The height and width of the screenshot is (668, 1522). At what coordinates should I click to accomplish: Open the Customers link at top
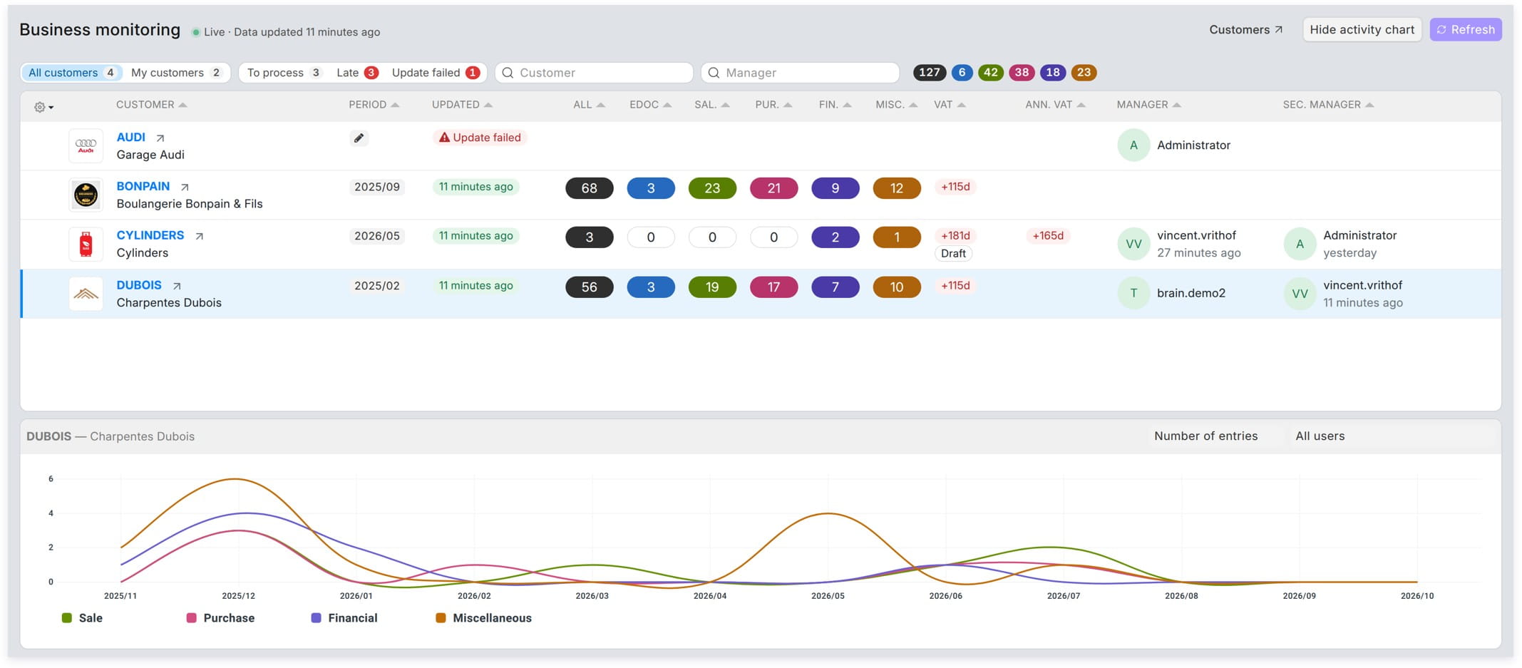tap(1245, 30)
